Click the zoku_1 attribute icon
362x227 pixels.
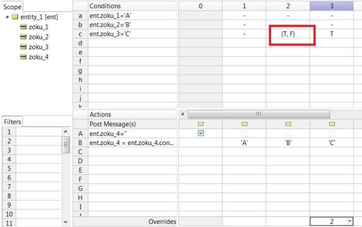point(23,27)
